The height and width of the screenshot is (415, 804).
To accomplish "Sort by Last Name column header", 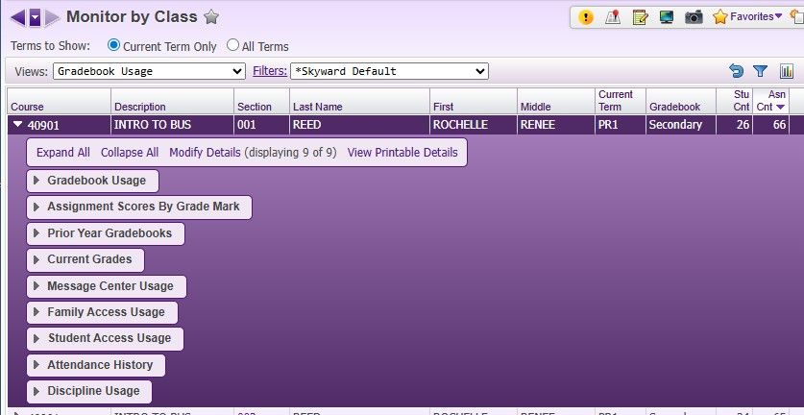I will pos(317,107).
